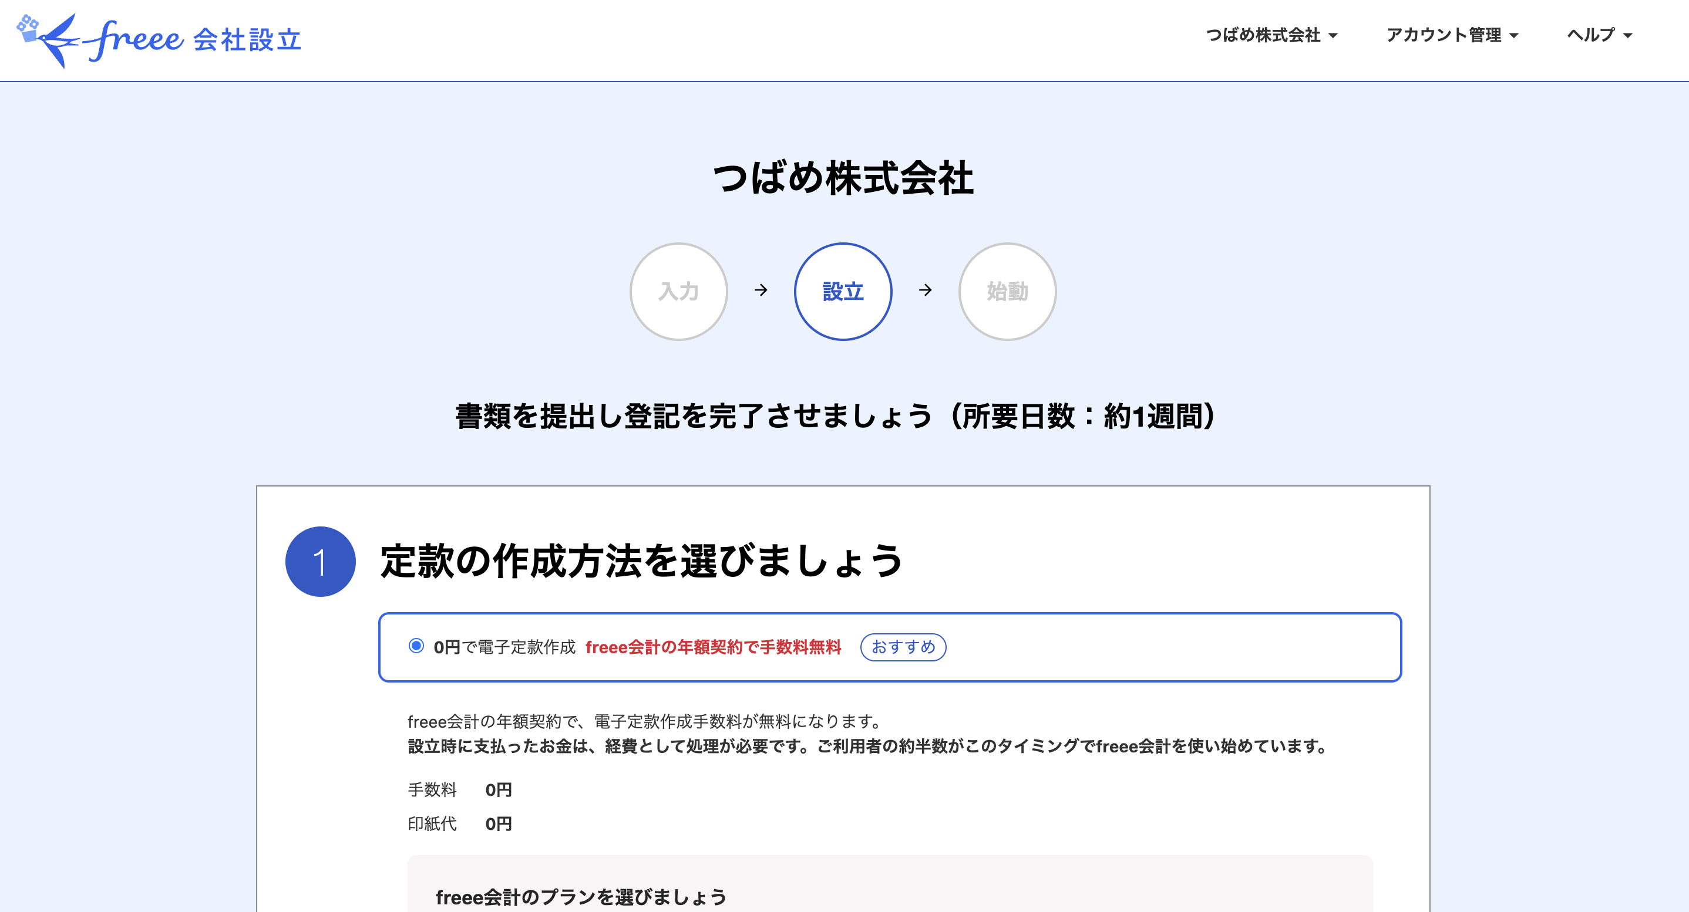
Task: Click the freee会計のプランを選びましょう heading
Action: 581,897
